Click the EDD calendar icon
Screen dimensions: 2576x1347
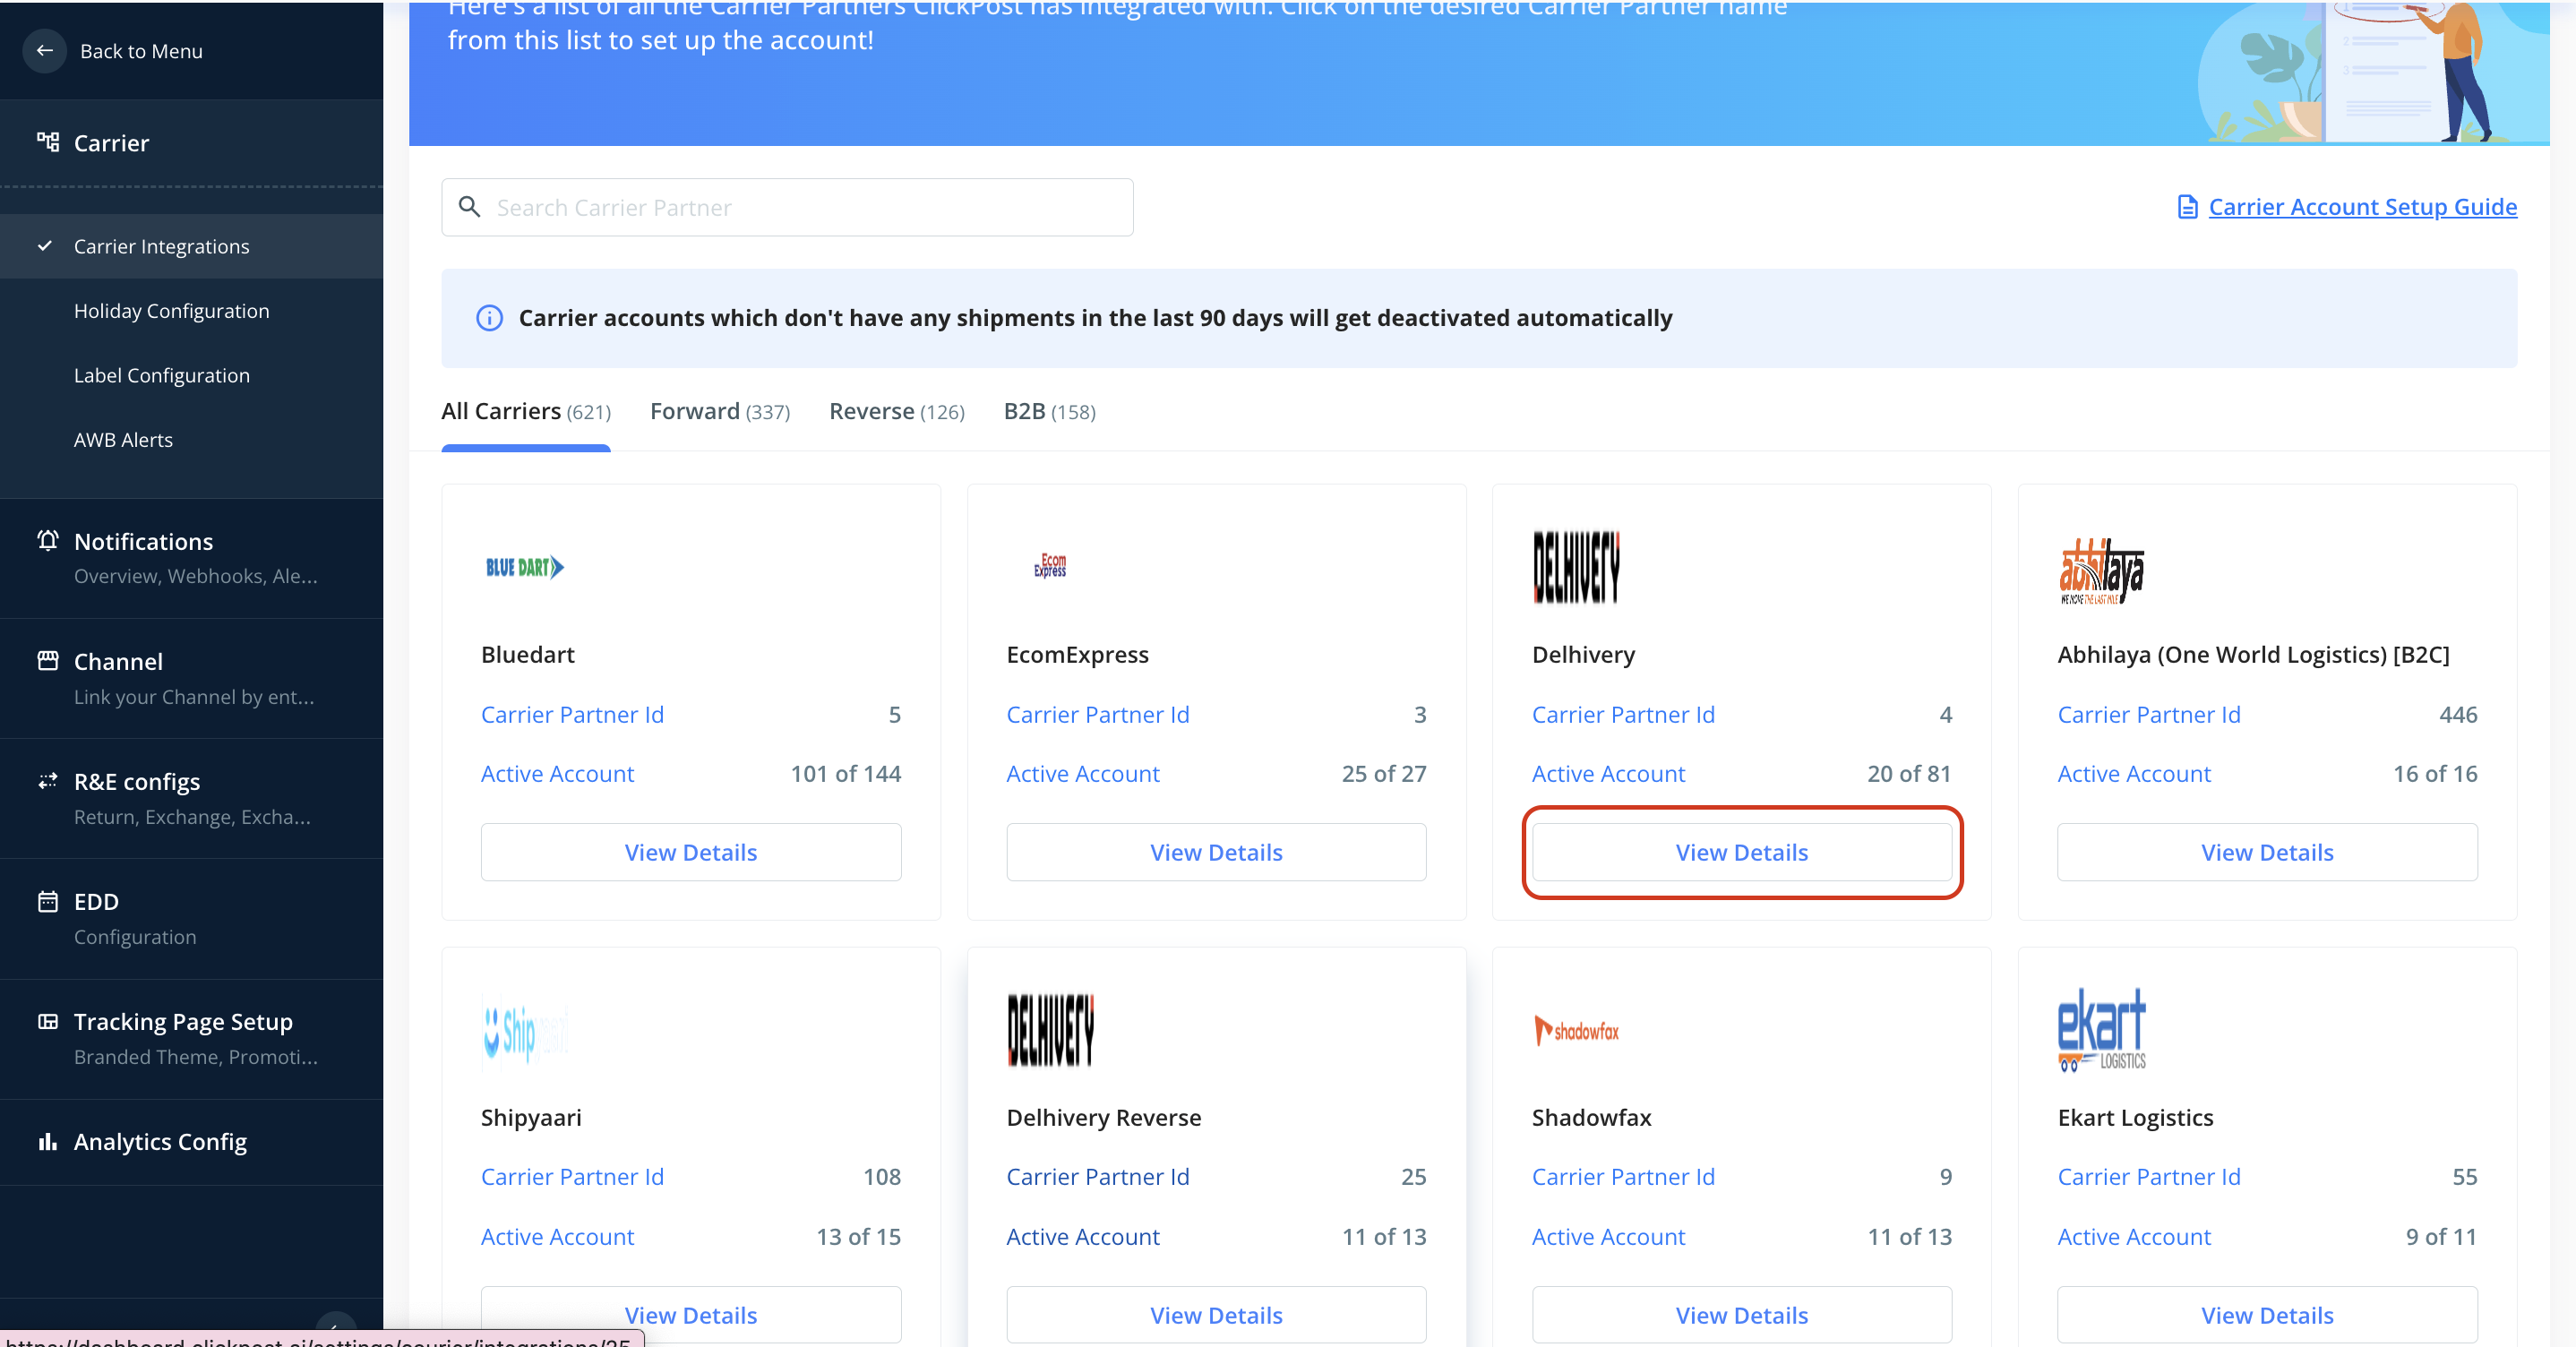coord(47,901)
